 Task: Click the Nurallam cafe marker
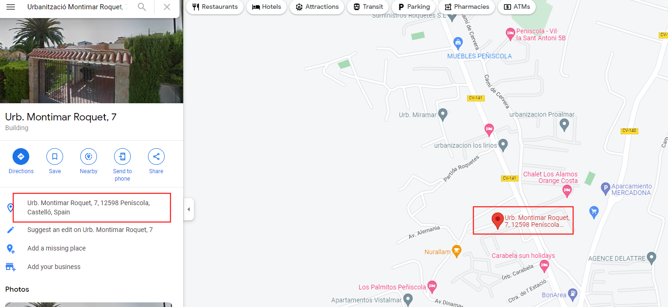point(456,251)
